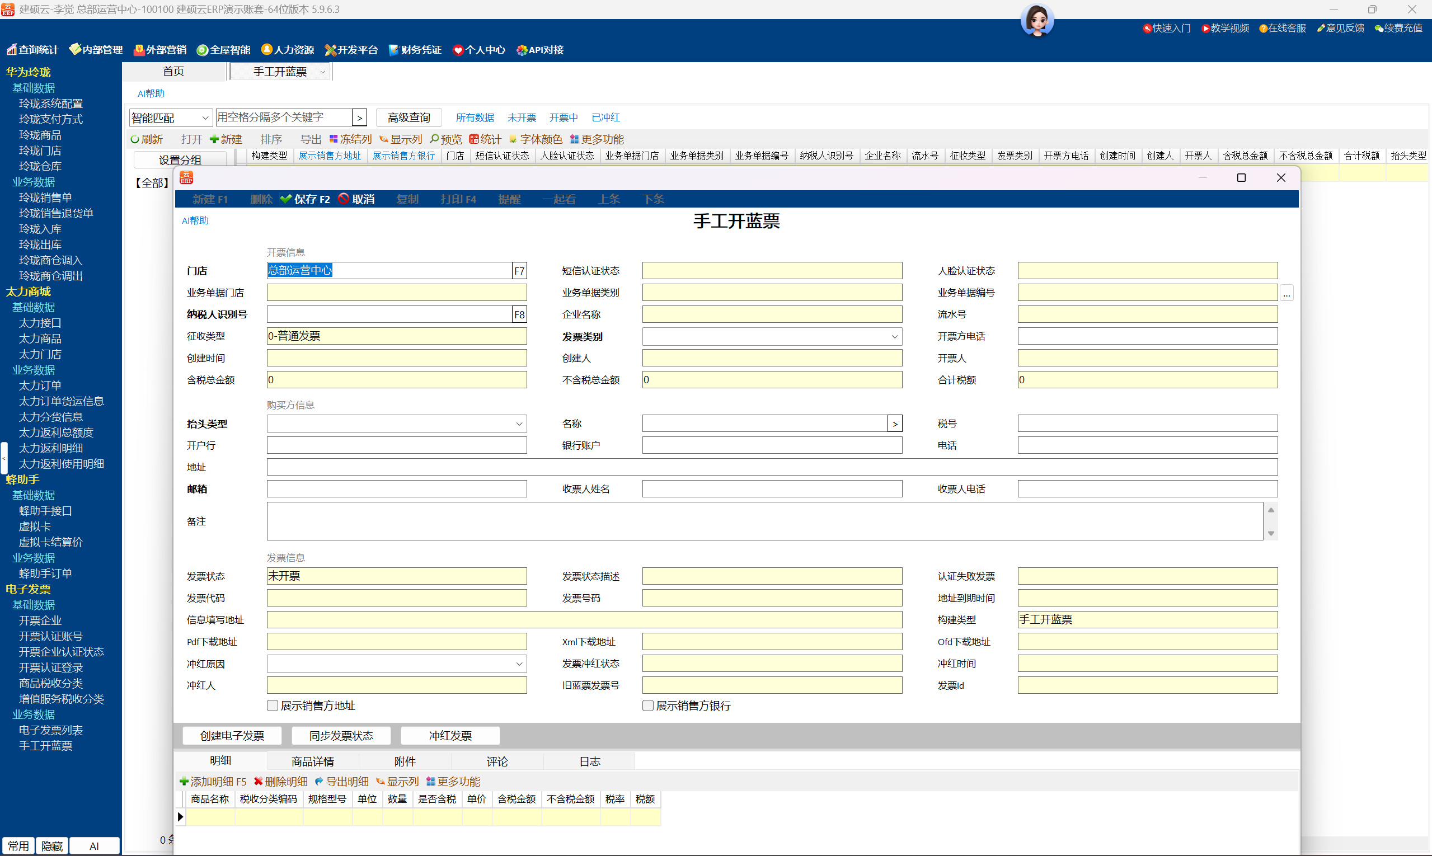Click the Preview magnifier icon

coord(434,140)
